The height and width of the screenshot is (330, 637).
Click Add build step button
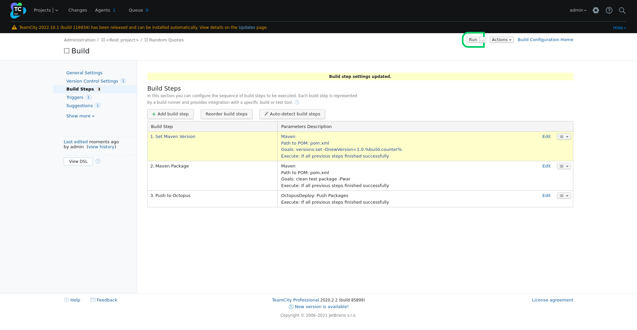171,114
